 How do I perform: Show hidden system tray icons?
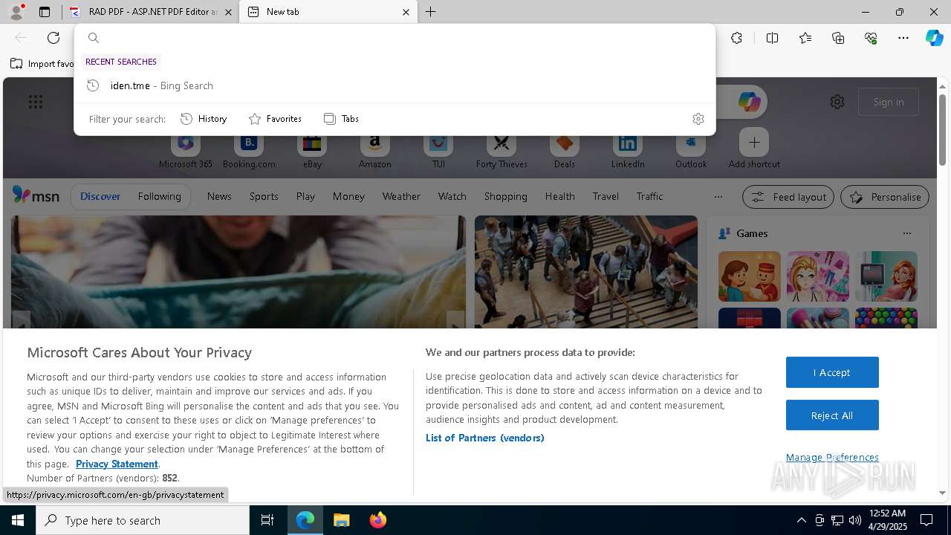pos(801,520)
